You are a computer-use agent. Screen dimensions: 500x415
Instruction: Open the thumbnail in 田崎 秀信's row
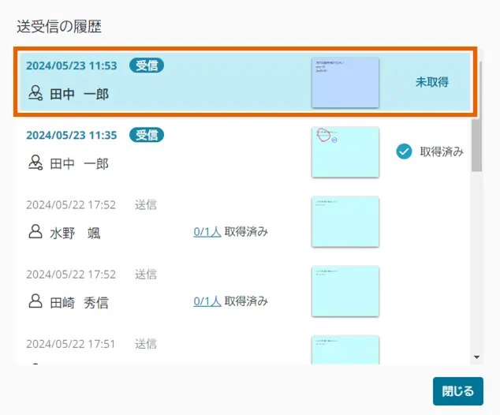(x=345, y=290)
